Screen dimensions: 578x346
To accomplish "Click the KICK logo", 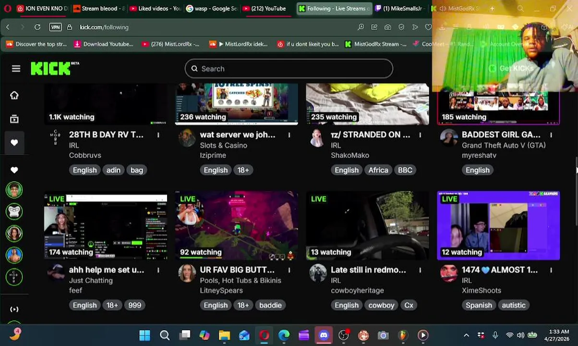I will tap(55, 69).
